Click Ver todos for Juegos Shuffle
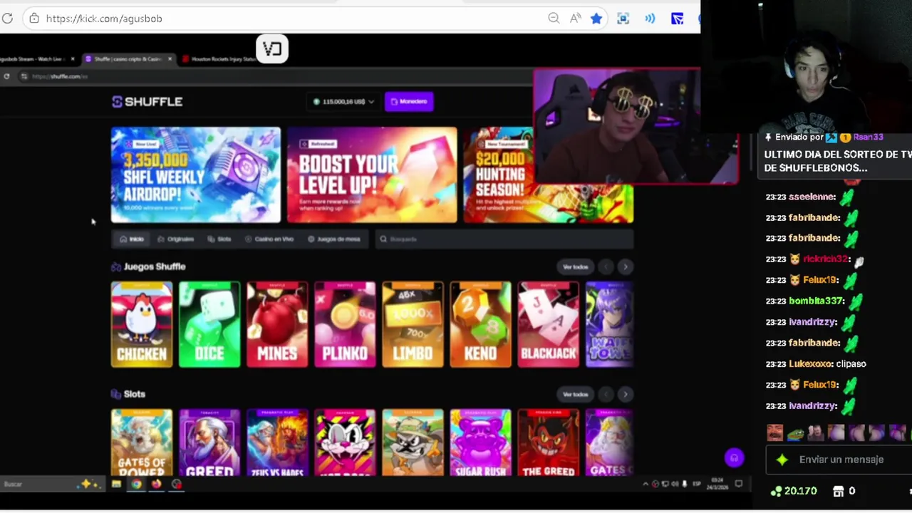 576,267
